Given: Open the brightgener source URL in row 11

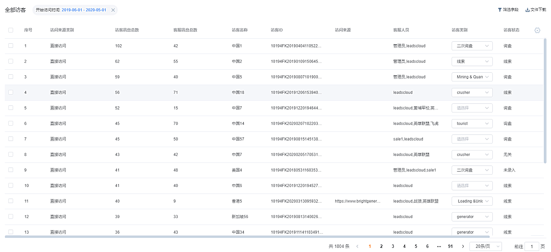Looking at the screenshot, I should tap(357, 201).
